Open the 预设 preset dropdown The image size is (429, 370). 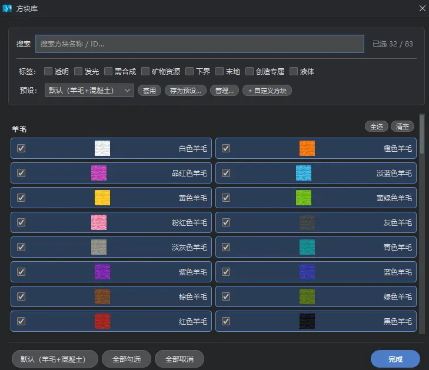(89, 90)
